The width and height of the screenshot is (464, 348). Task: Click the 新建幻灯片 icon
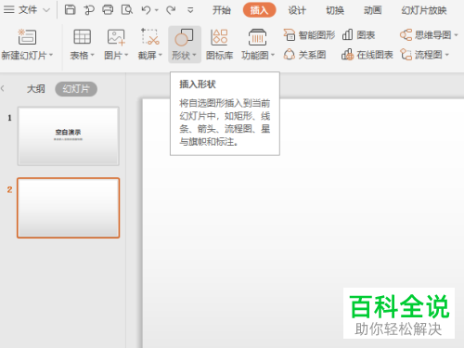click(x=27, y=36)
